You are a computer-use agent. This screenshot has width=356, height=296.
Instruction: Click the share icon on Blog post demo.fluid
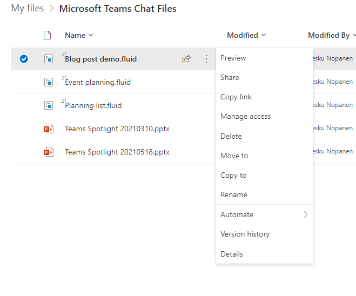click(186, 59)
